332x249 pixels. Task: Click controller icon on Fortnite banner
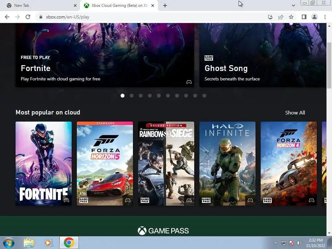pyautogui.click(x=189, y=82)
